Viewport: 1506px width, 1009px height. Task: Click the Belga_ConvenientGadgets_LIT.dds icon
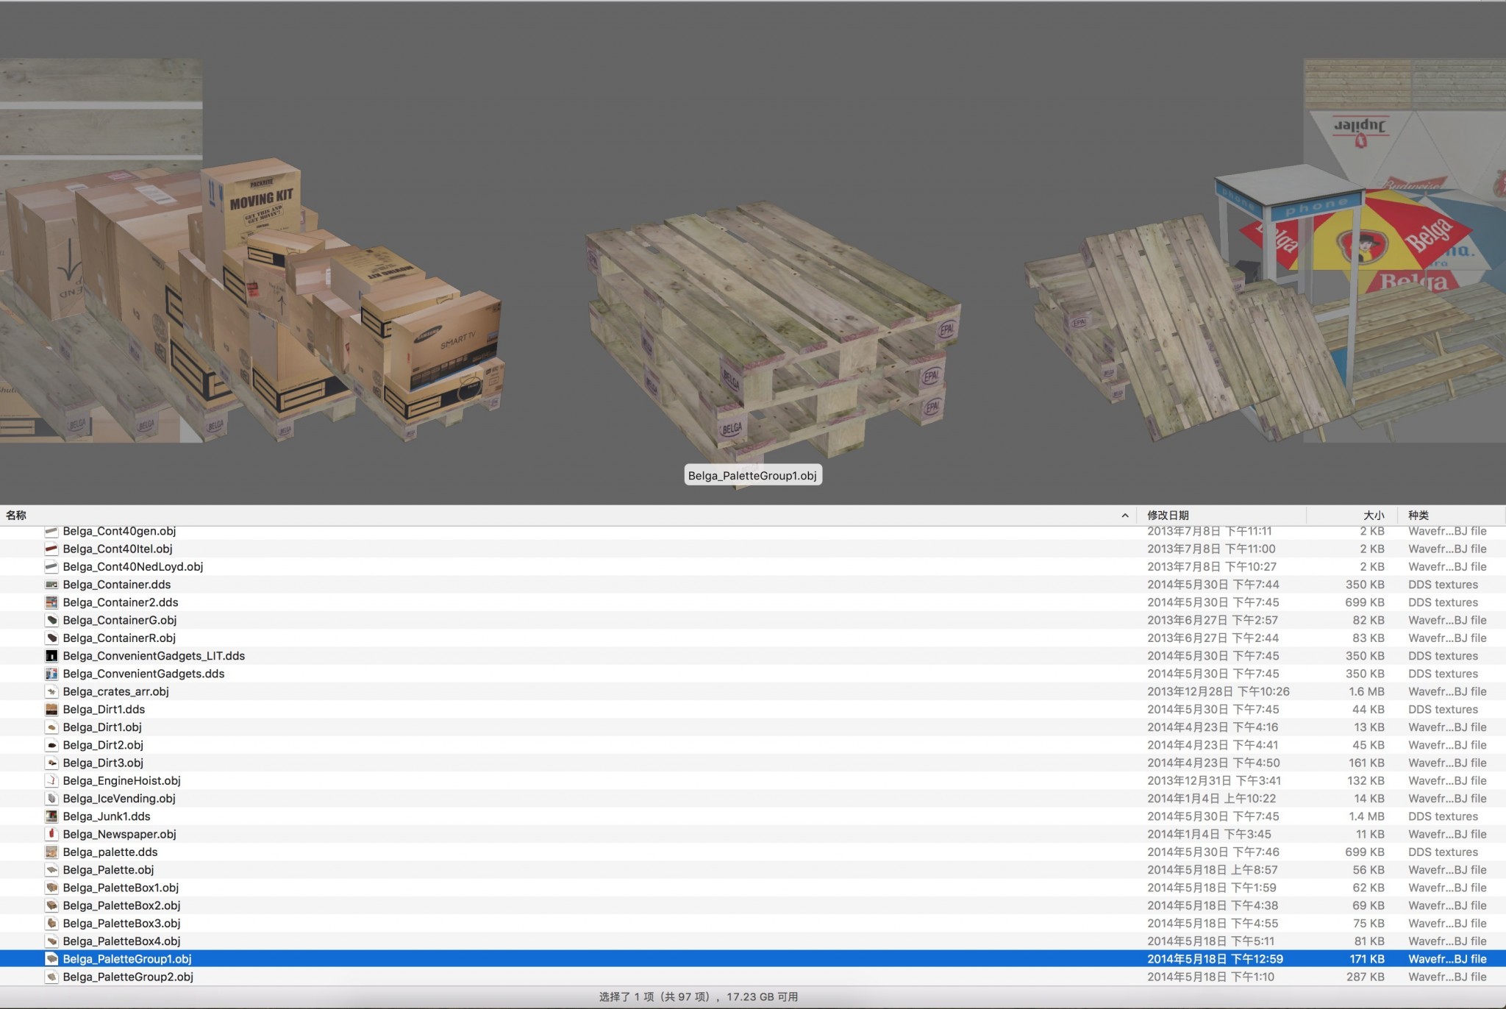pyautogui.click(x=51, y=656)
